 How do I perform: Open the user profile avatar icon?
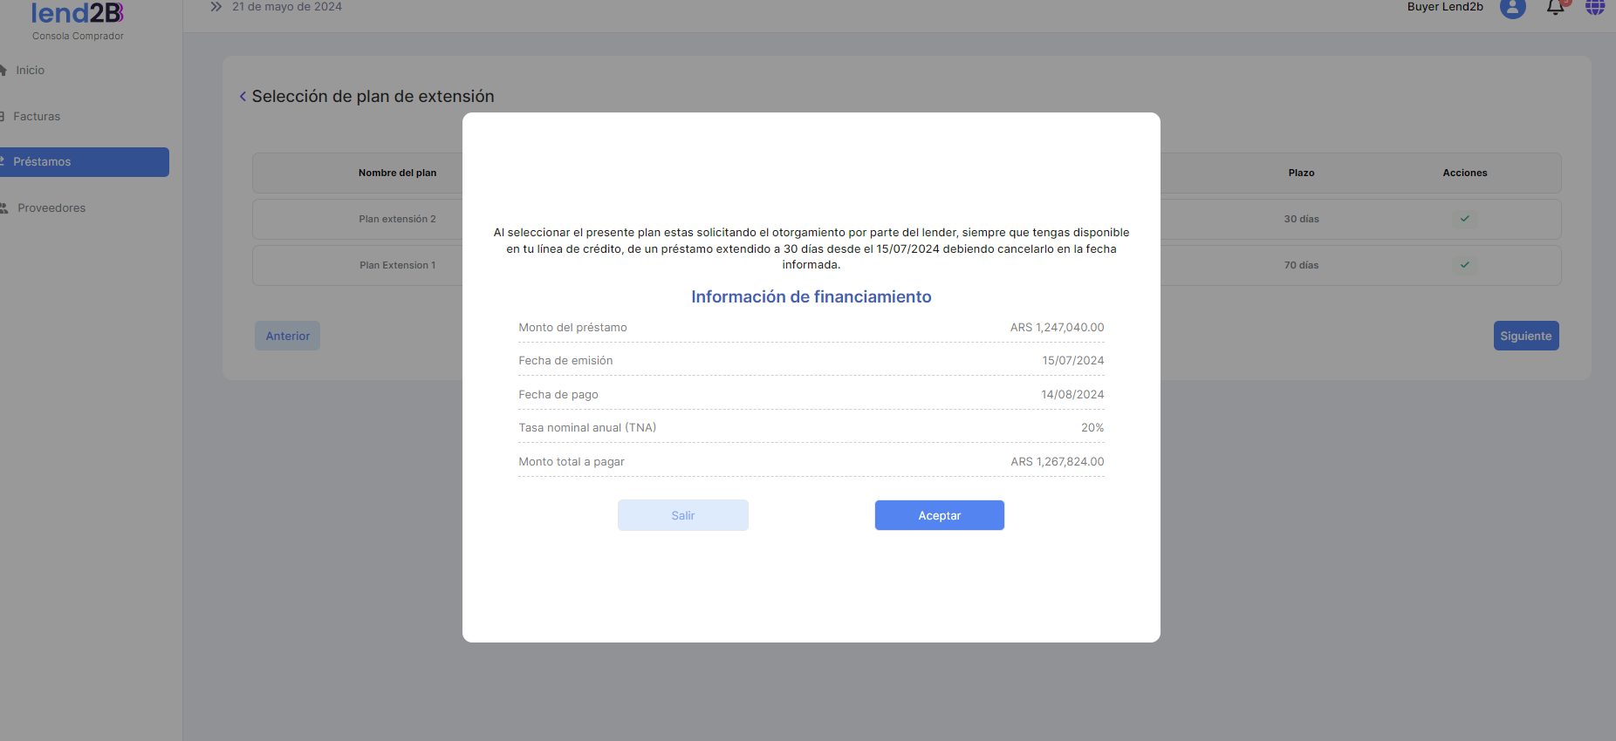pos(1512,8)
